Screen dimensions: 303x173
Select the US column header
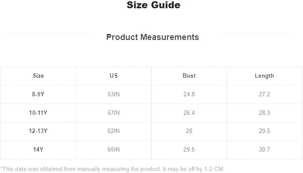point(114,76)
